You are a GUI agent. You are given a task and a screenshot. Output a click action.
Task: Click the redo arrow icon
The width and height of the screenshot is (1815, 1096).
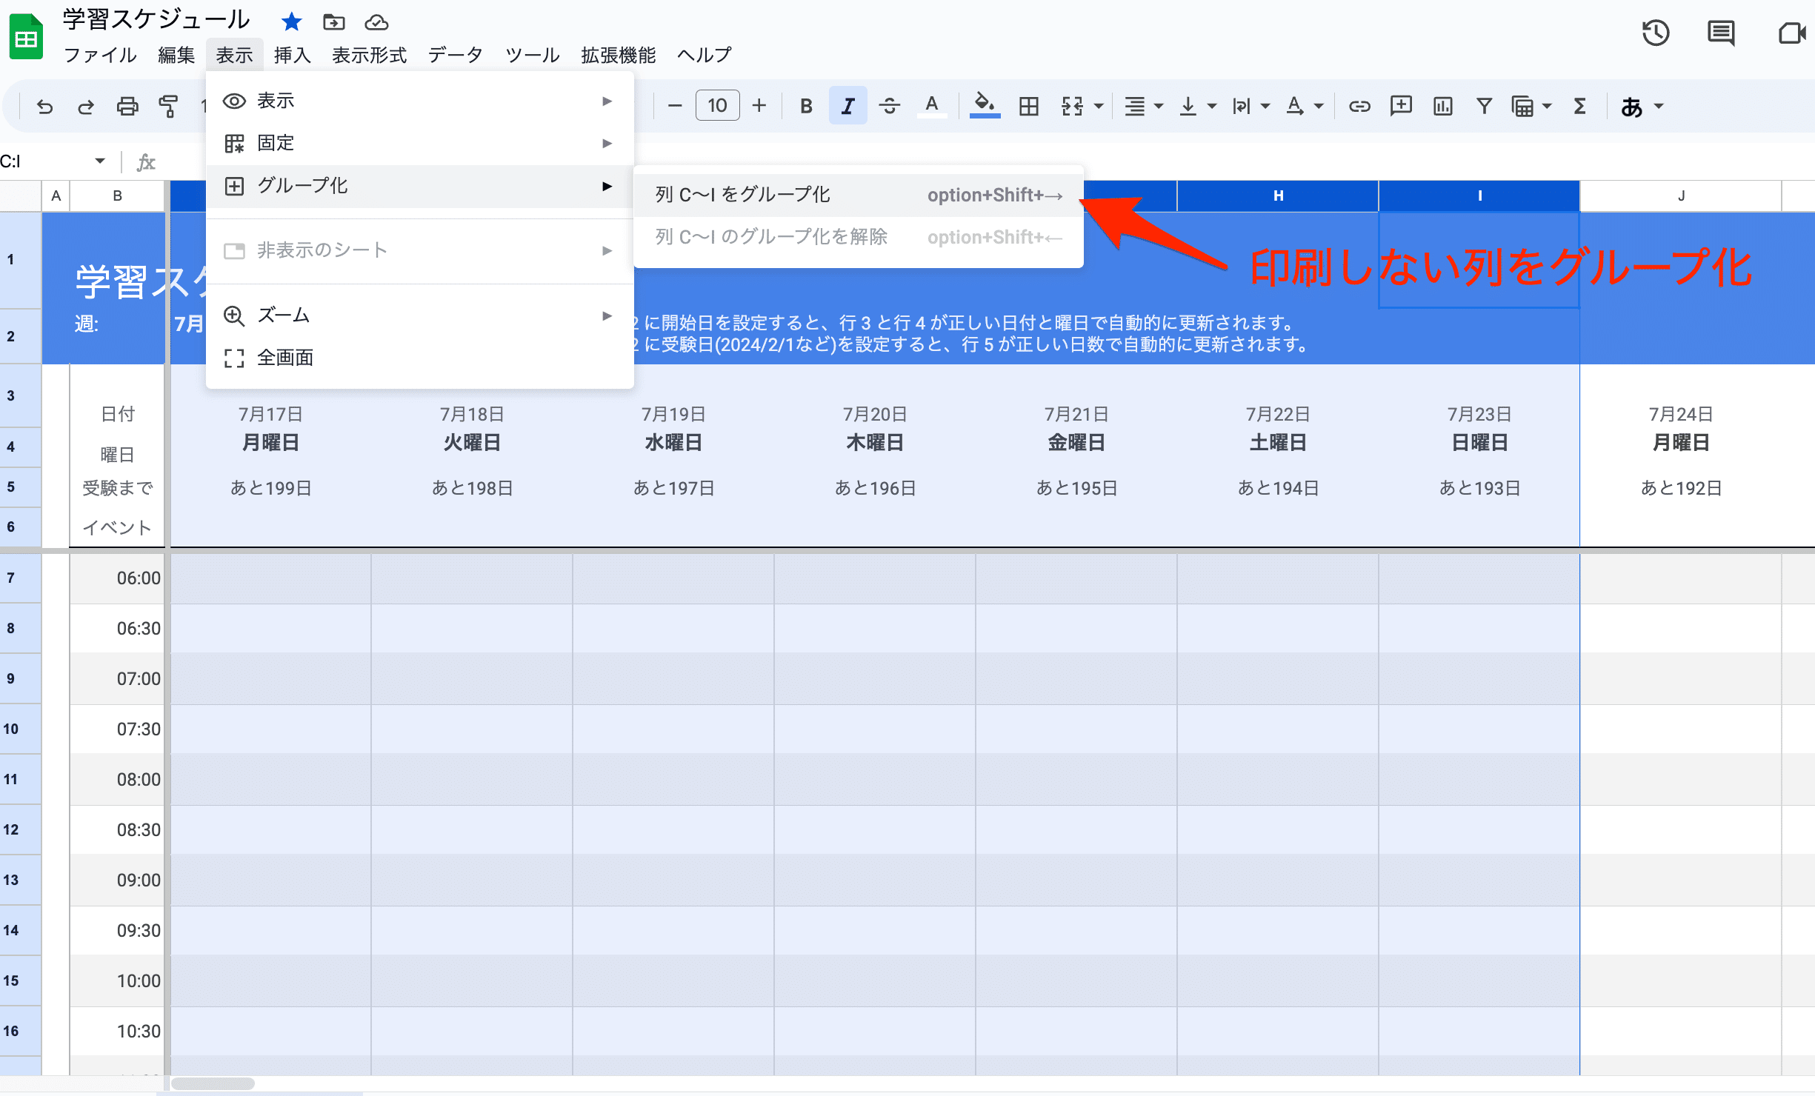pos(86,107)
